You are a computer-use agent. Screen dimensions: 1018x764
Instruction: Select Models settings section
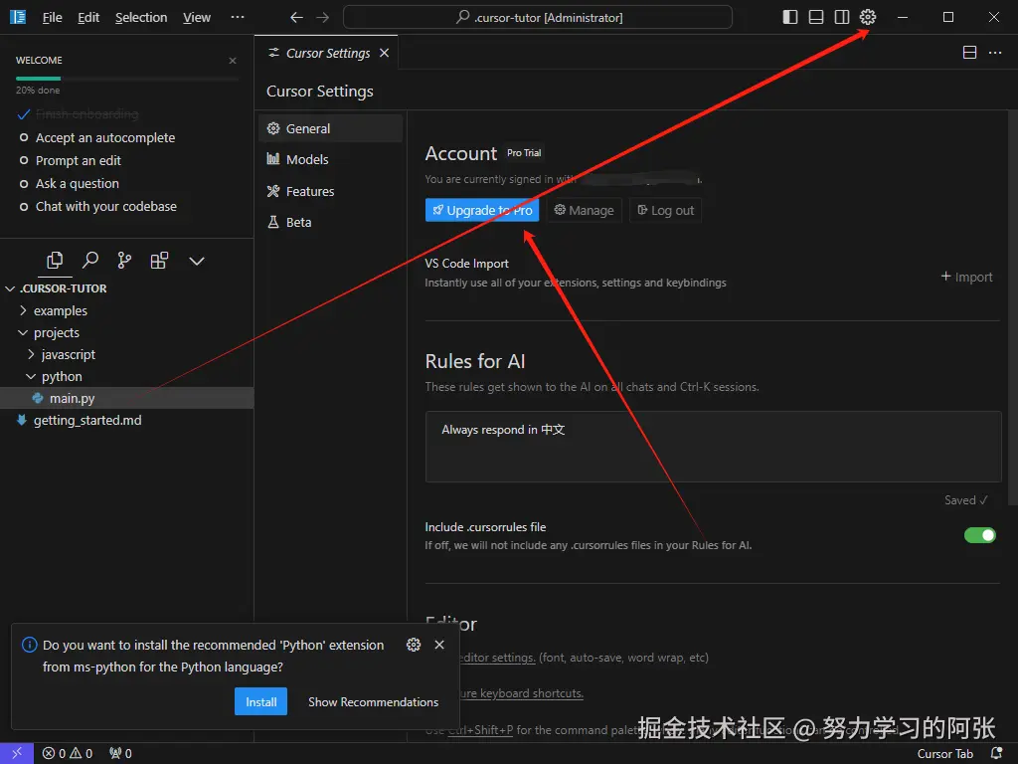(330, 159)
